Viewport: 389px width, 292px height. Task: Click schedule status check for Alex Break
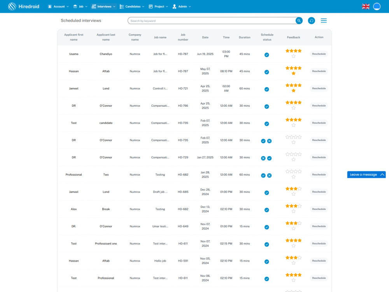(267, 210)
